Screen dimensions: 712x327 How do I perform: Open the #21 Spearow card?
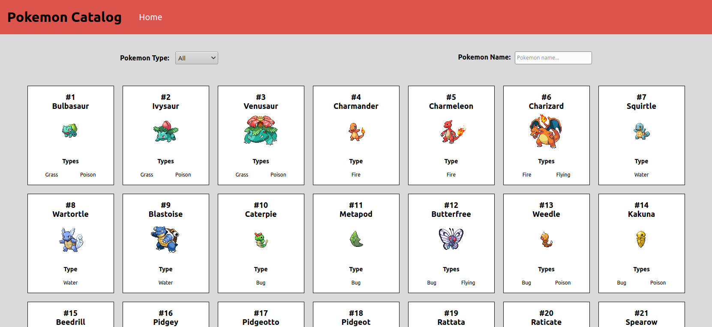[642, 315]
